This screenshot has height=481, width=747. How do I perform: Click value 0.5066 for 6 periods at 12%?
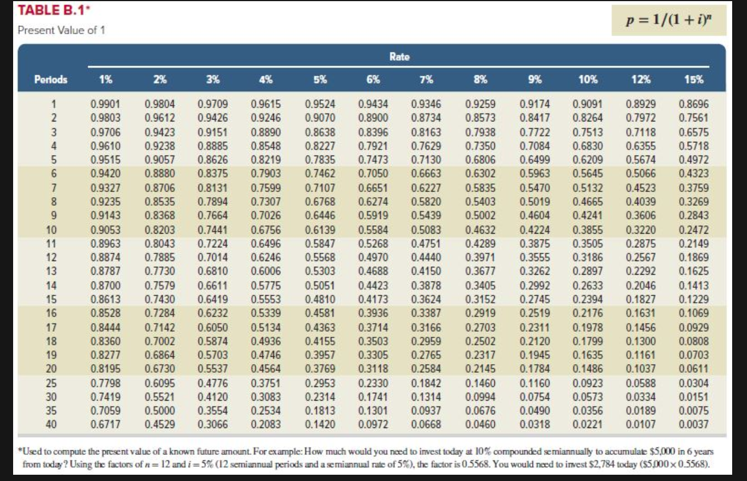coord(641,174)
